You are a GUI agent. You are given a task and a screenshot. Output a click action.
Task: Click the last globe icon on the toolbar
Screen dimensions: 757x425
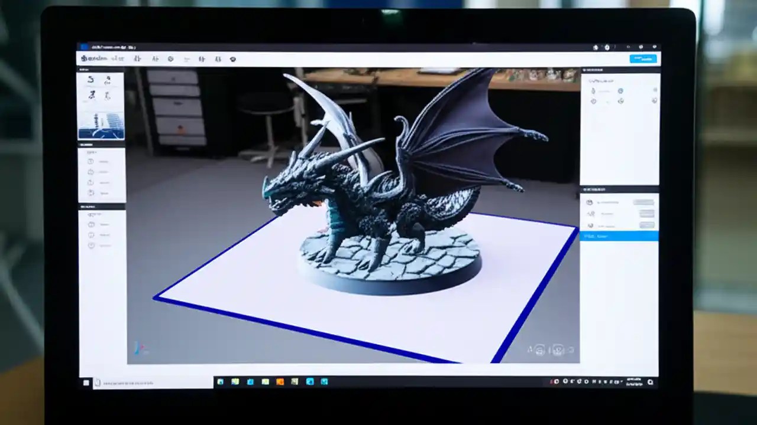tap(233, 59)
